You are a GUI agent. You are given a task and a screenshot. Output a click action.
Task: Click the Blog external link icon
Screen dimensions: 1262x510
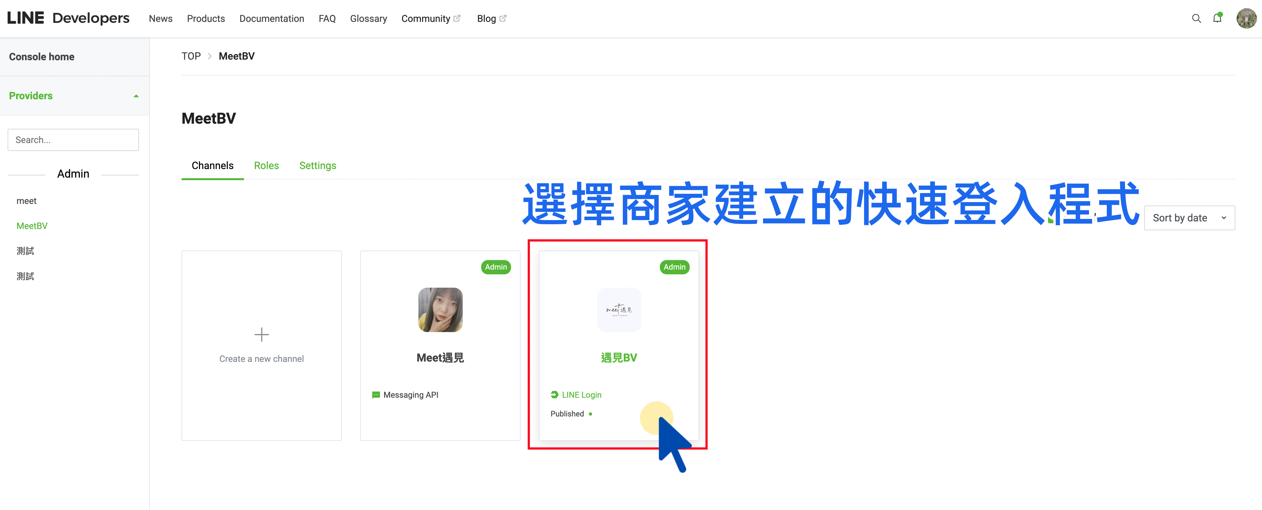click(x=503, y=18)
